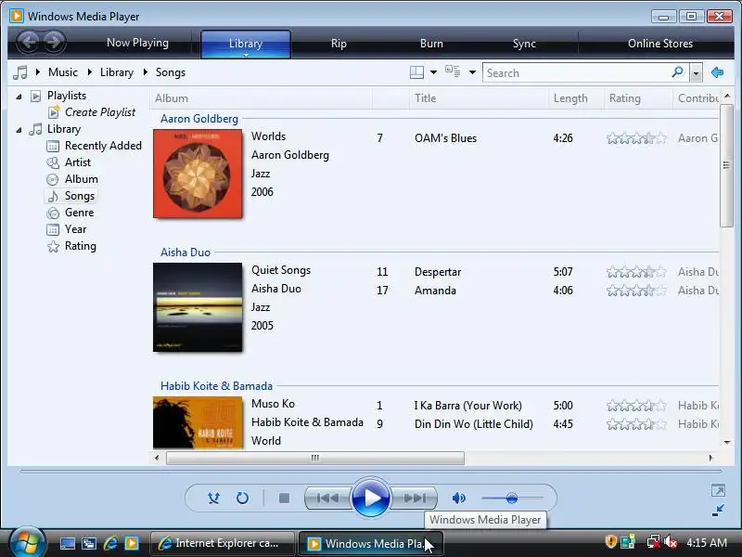The width and height of the screenshot is (742, 557).
Task: Click the vertical scrollbar down arrow
Action: [727, 443]
